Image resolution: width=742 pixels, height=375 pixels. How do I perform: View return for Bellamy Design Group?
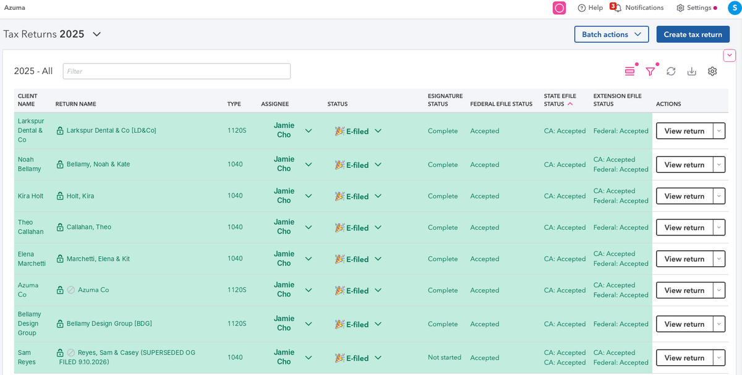pyautogui.click(x=684, y=324)
